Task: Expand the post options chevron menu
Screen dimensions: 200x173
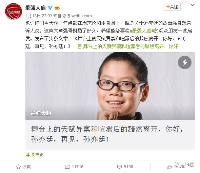Action: (x=192, y=5)
